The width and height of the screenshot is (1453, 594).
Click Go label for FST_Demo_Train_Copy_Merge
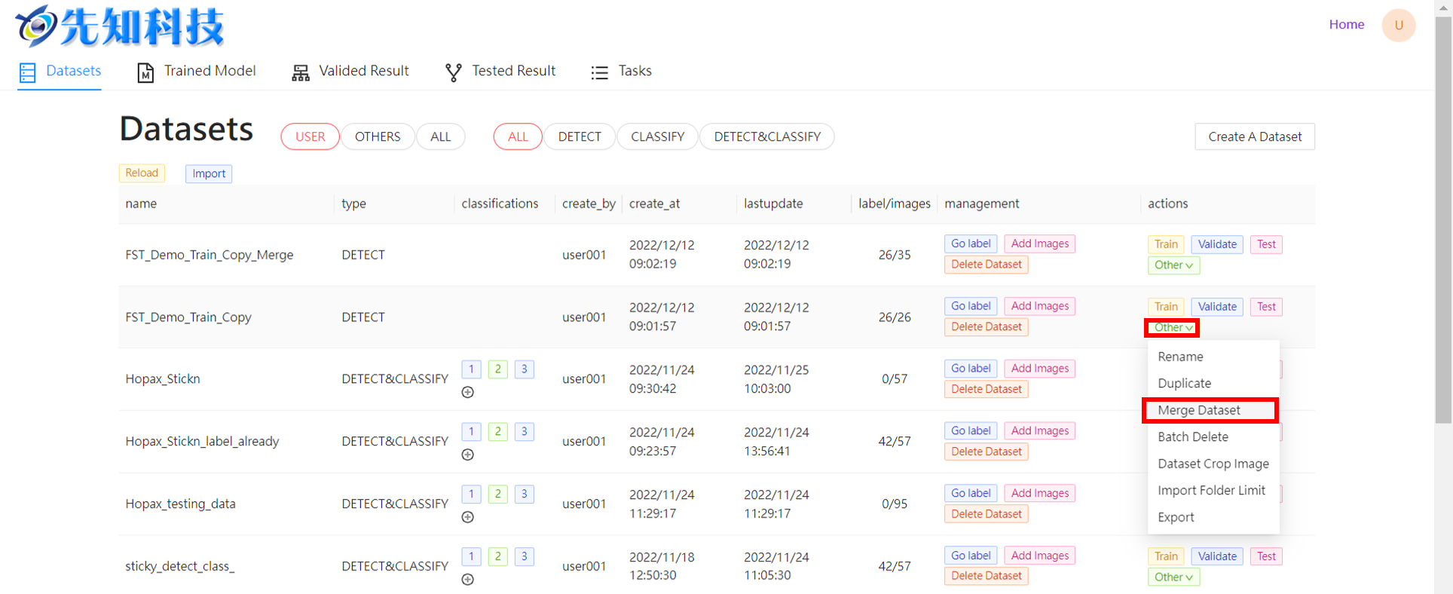[971, 243]
